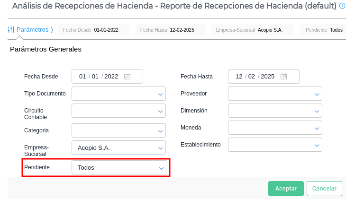Screen dimensions: 346x199
Task: Click the Cancelar button
Action: [x=324, y=189]
